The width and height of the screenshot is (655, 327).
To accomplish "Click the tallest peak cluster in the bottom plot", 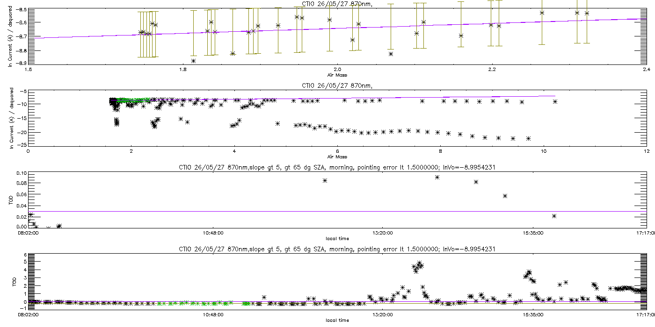I will coord(418,267).
